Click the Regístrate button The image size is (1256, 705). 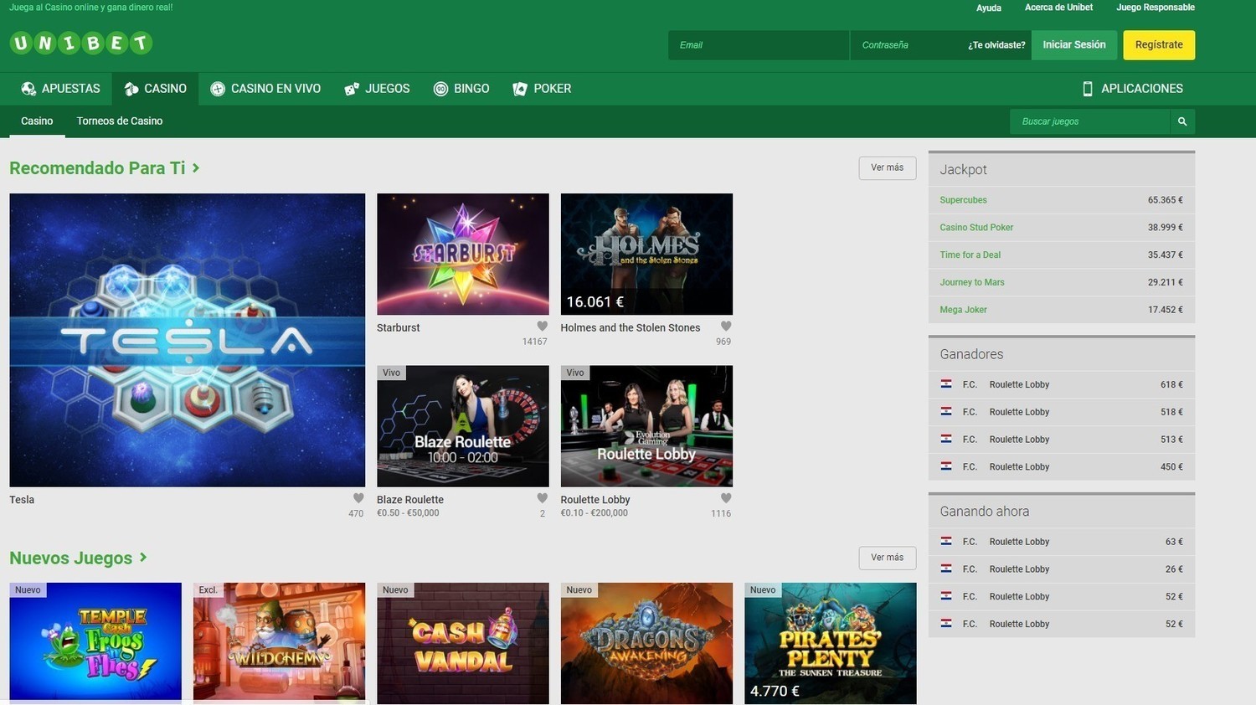[x=1159, y=44]
